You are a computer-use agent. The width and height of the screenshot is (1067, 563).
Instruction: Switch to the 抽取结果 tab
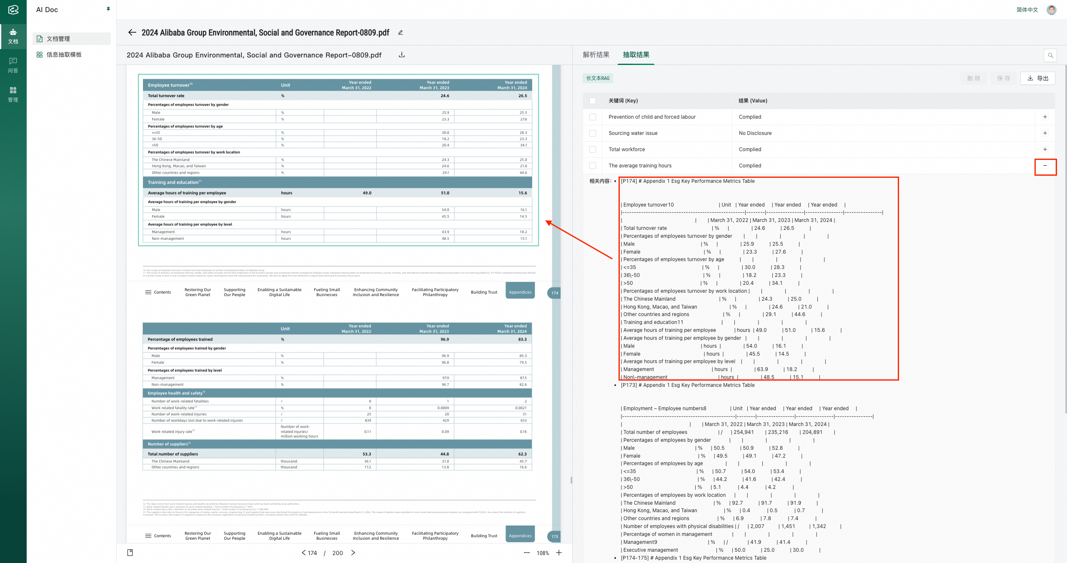636,55
